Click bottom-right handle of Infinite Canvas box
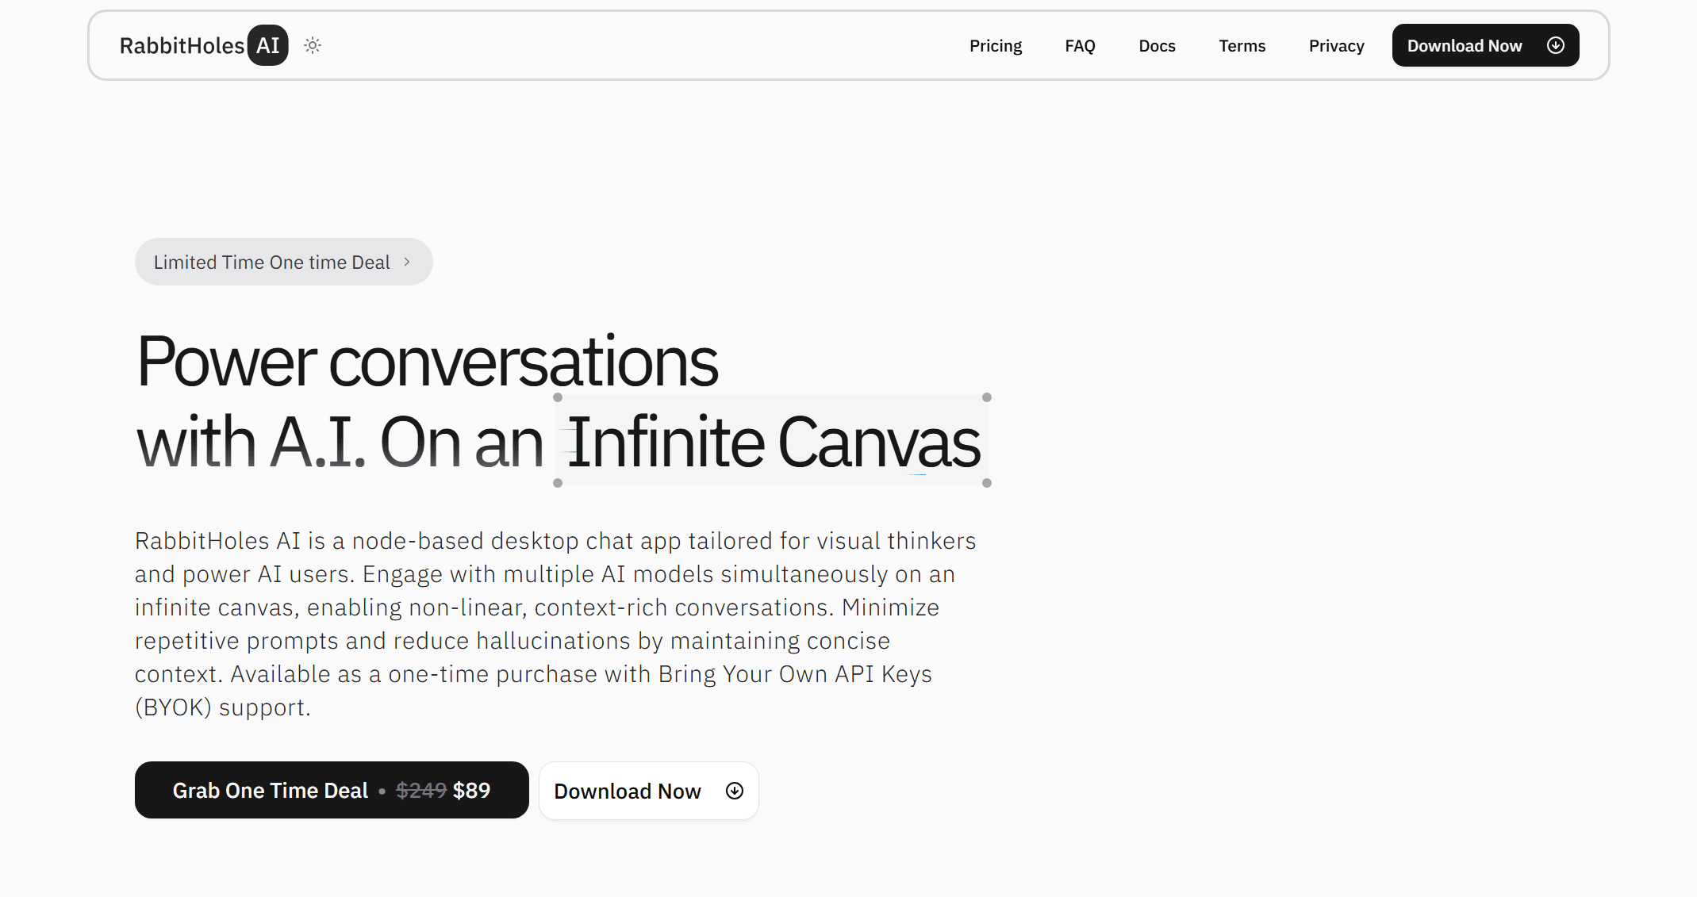This screenshot has width=1697, height=897. click(987, 483)
